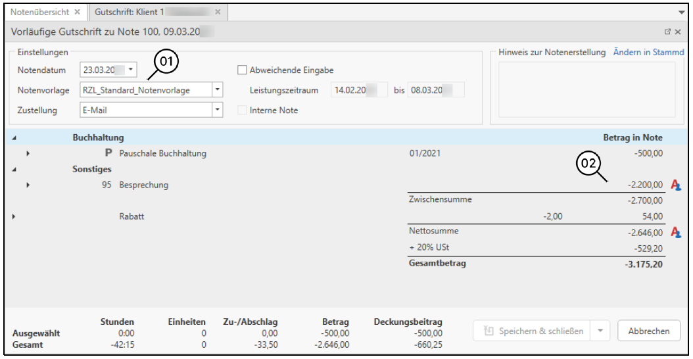
Task: Close the Notenübersicht tab with its X
Action: (77, 12)
